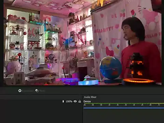Click the video preview canvas

click(x=82, y=43)
